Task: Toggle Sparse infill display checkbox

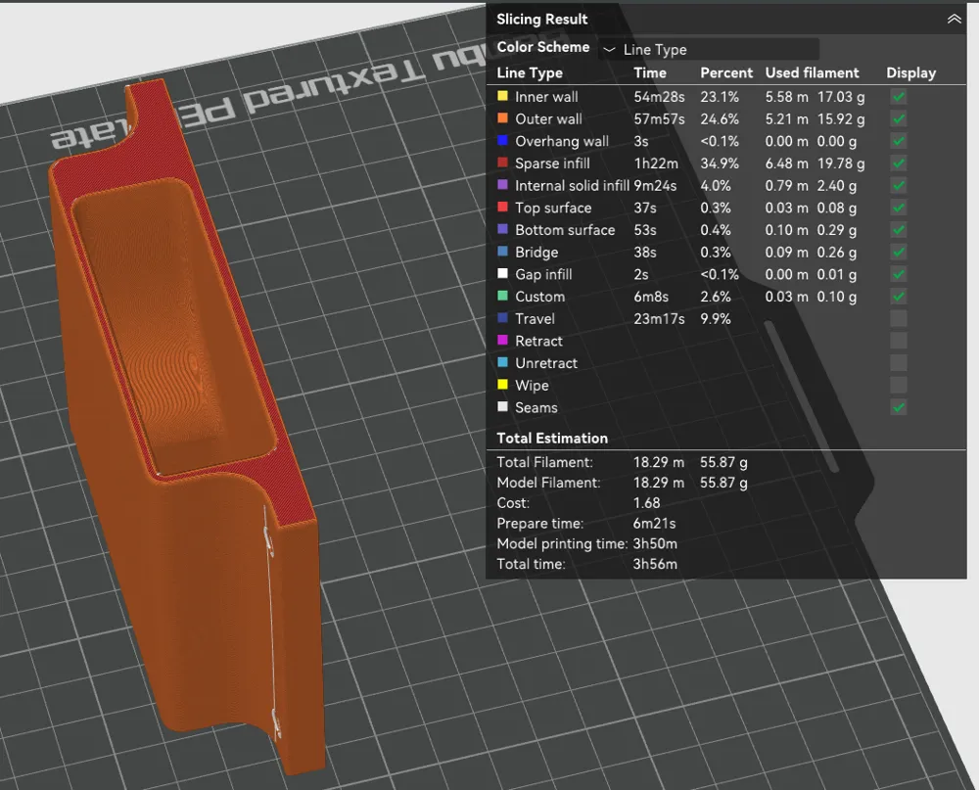Action: coord(899,163)
